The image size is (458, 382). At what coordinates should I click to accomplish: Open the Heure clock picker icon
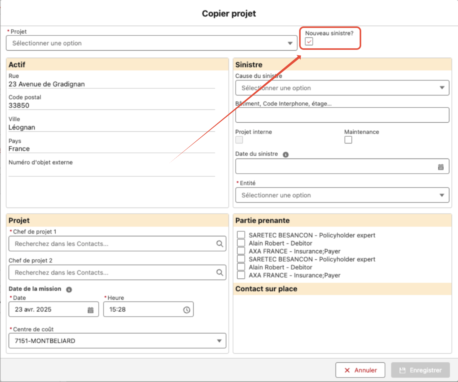pyautogui.click(x=187, y=310)
